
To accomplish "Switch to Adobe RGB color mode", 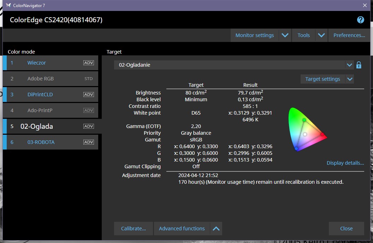I will 41,79.
